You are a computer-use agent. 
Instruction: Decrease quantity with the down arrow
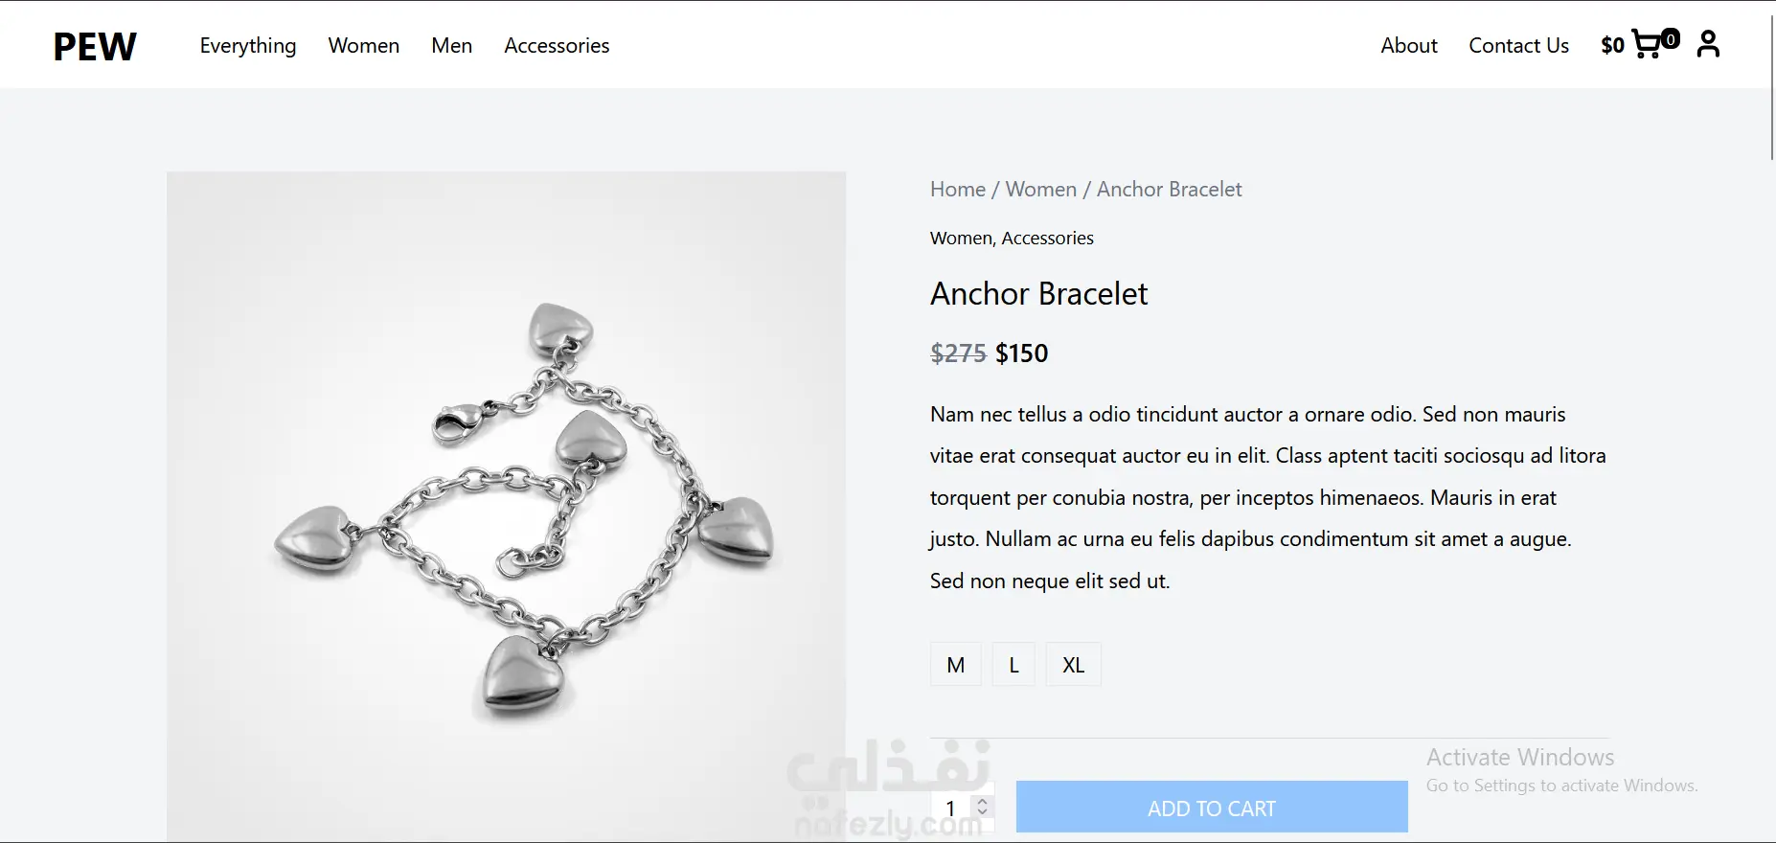coord(982,813)
